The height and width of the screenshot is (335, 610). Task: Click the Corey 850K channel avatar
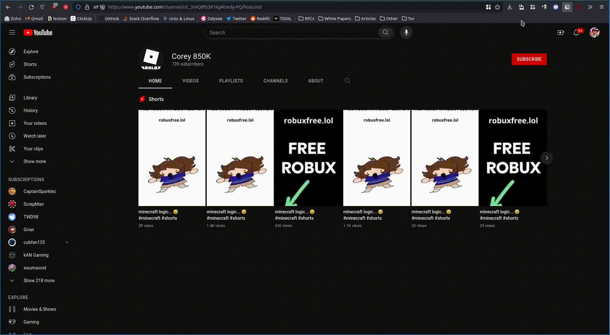pos(151,59)
